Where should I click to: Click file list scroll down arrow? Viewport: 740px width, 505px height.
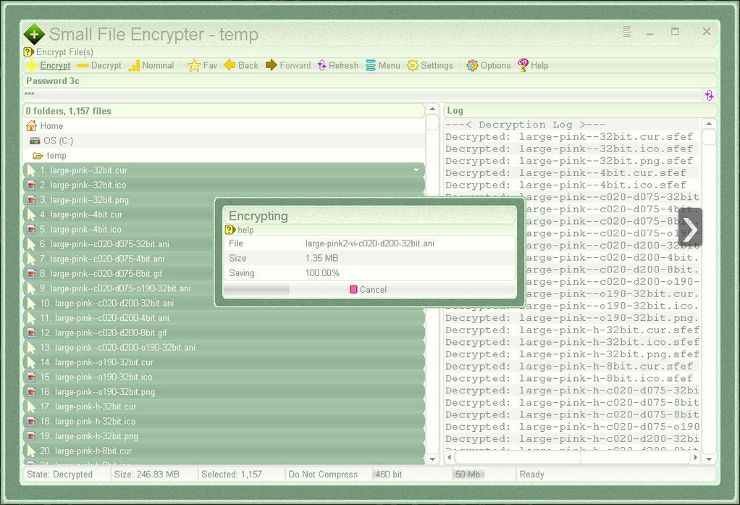coord(432,459)
